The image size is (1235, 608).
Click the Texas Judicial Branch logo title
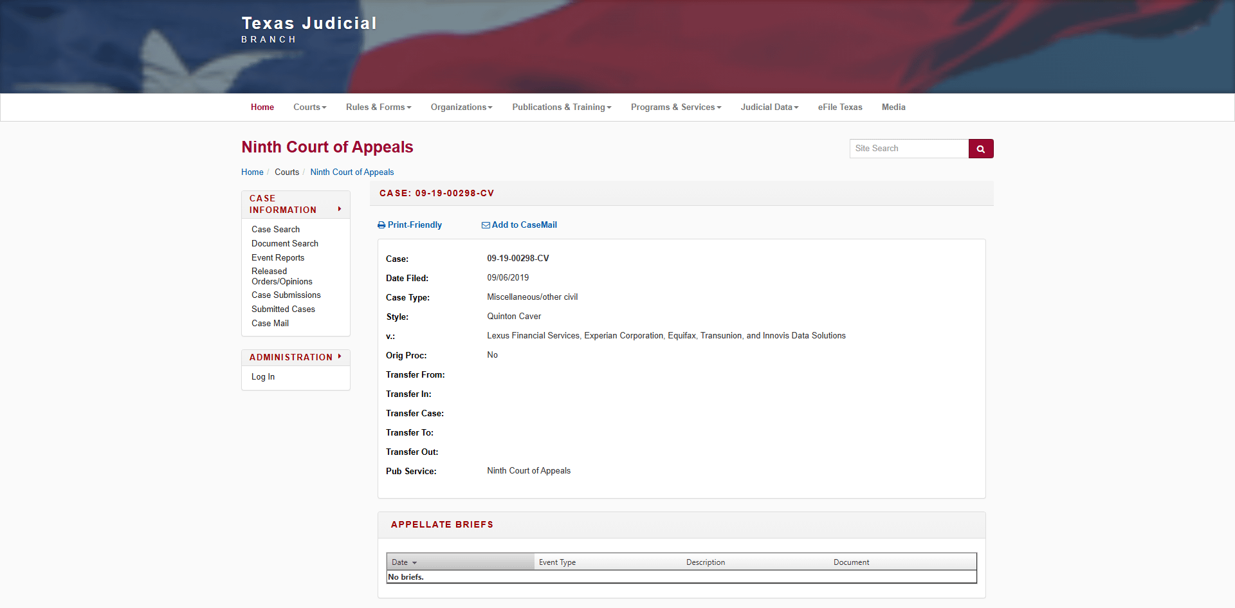coord(309,30)
